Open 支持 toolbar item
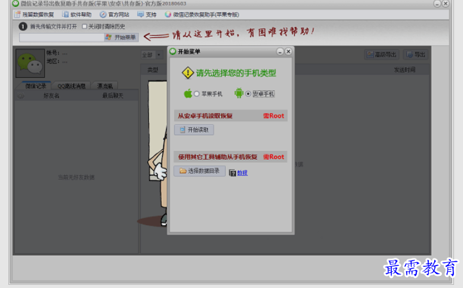This screenshot has height=288, width=463. click(x=147, y=15)
